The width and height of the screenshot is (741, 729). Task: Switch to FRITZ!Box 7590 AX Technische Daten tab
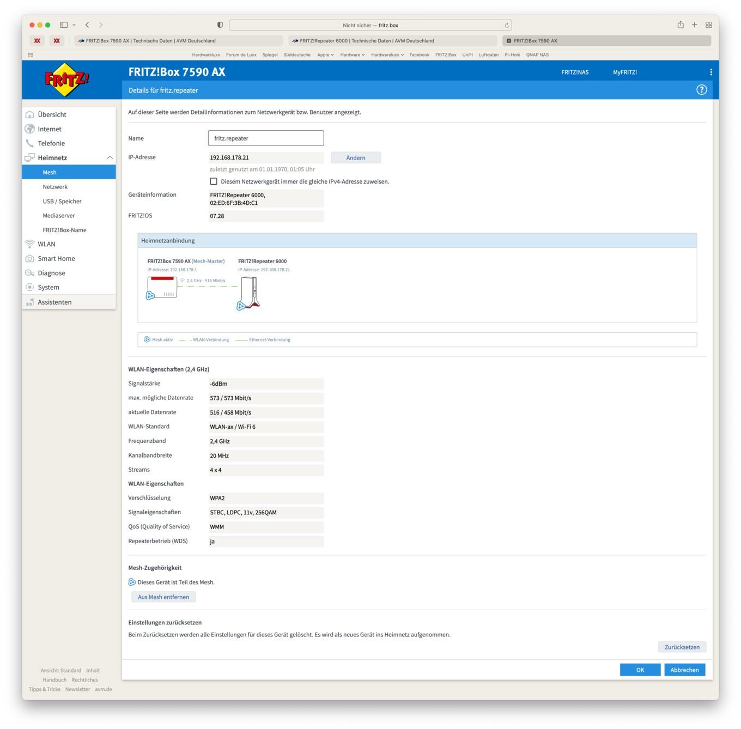coord(179,41)
